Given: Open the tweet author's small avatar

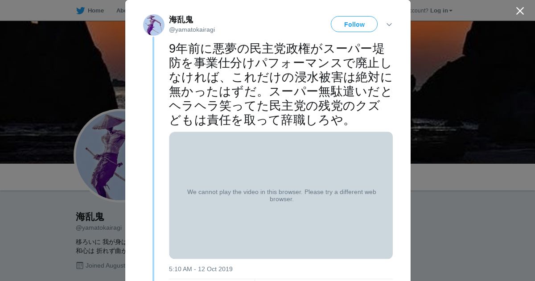Looking at the screenshot, I should click(x=154, y=25).
